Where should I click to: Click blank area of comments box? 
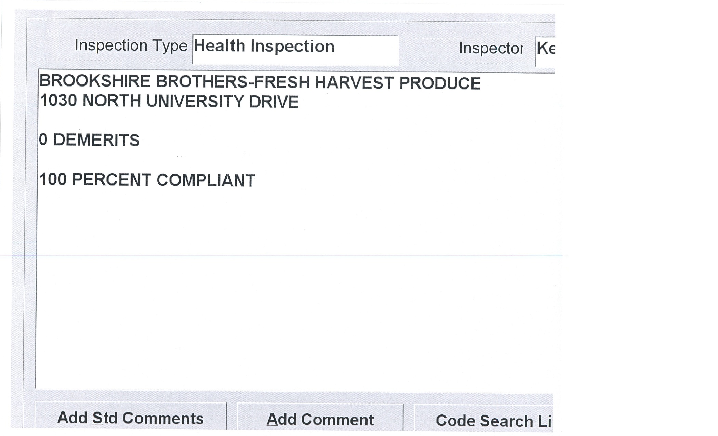pyautogui.click(x=294, y=291)
